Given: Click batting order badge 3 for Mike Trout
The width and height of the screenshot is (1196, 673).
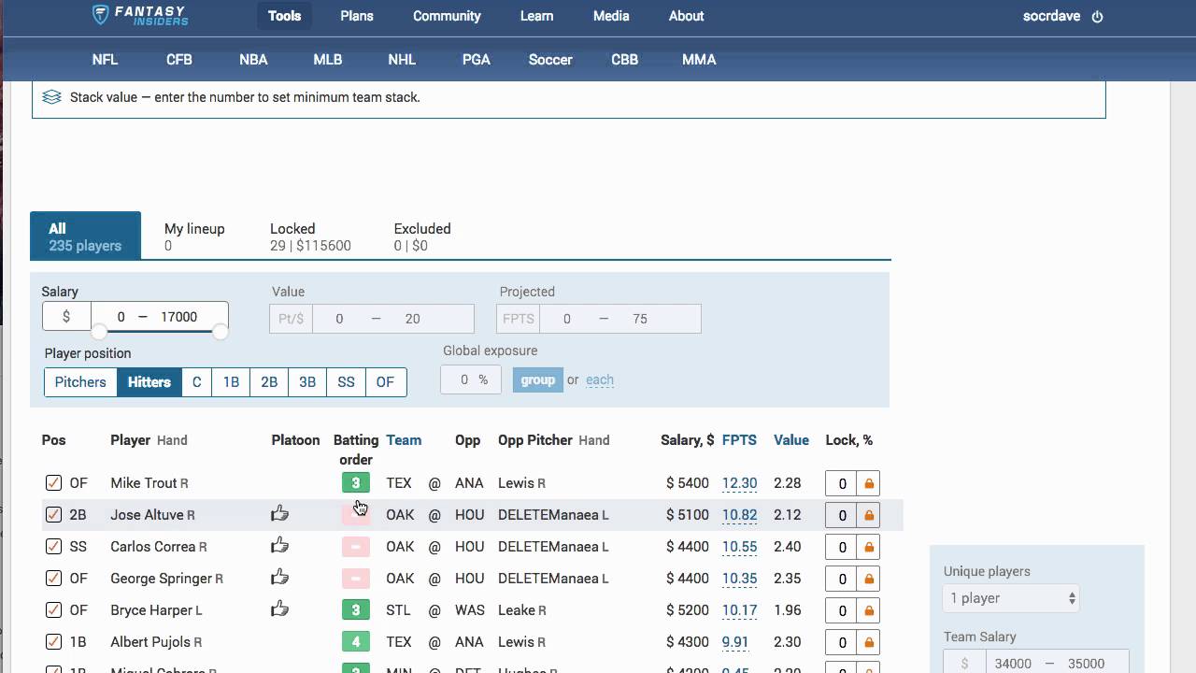Looking at the screenshot, I should coord(356,483).
